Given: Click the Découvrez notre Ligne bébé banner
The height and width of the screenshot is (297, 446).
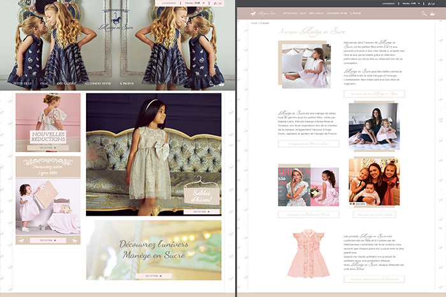Looking at the screenshot, I should tap(48, 167).
